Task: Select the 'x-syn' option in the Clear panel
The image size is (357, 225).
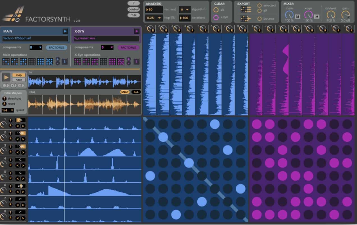Action: click(x=216, y=18)
